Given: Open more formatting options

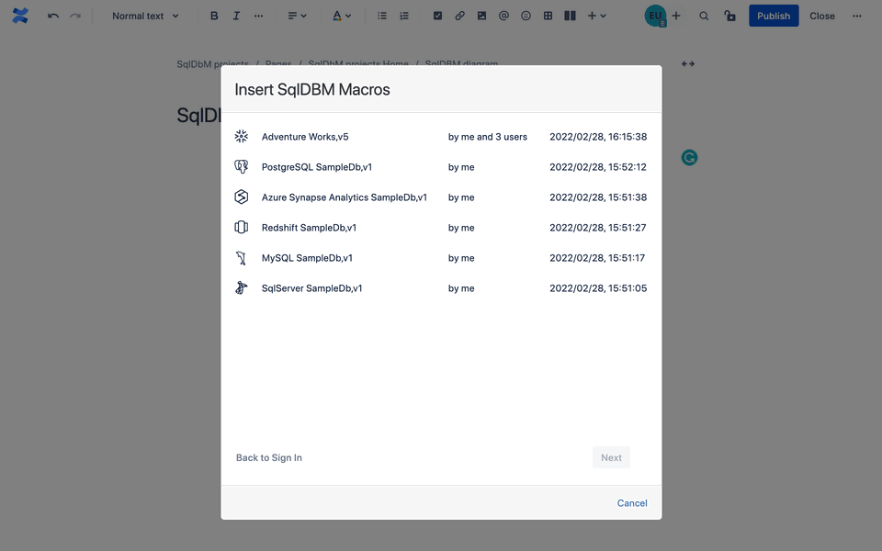Looking at the screenshot, I should tap(258, 16).
